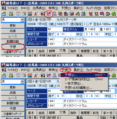Switch to 穴馬 tab in lower screenshot

(63, 112)
